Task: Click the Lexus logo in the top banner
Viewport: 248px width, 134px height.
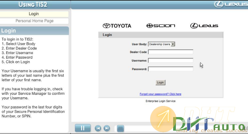Action: [231, 4]
